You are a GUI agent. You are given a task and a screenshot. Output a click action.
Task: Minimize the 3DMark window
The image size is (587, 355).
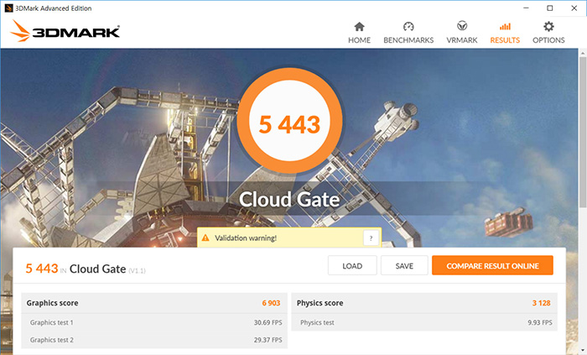click(526, 8)
